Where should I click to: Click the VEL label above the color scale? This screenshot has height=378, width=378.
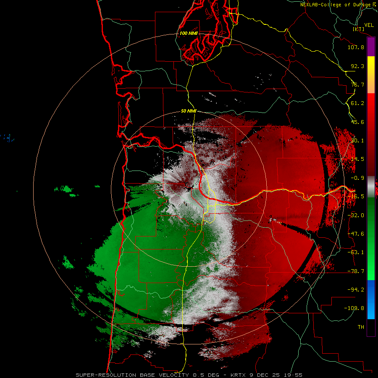[x=369, y=25]
